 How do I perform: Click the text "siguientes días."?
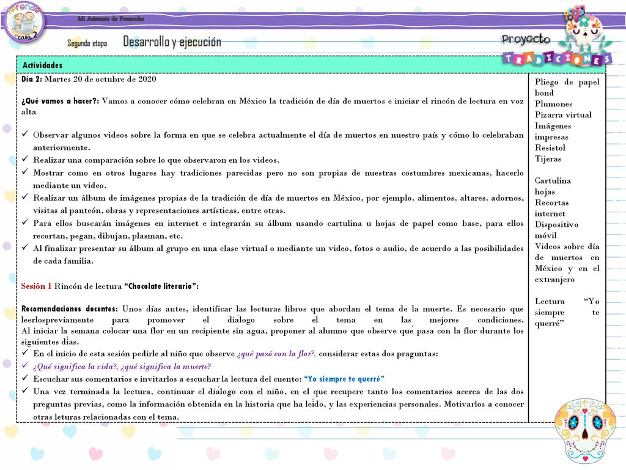pos(50,342)
